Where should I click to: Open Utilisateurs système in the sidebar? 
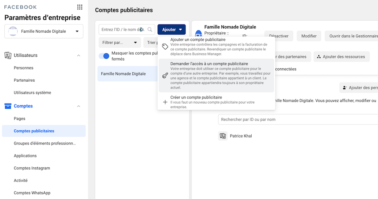pos(32,92)
